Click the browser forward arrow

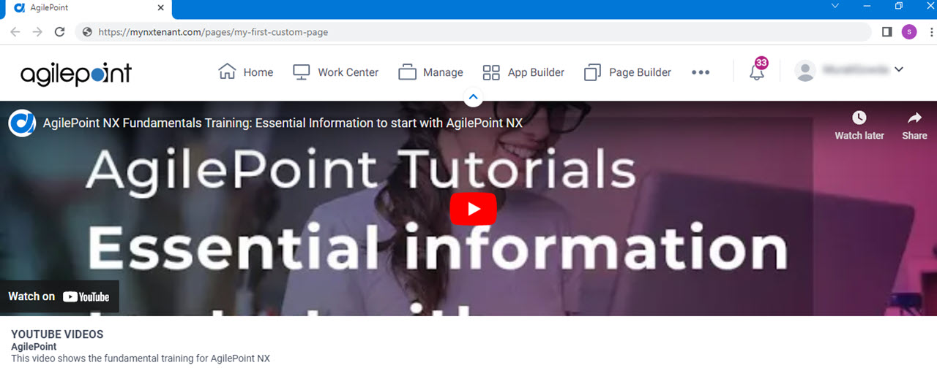[x=37, y=32]
